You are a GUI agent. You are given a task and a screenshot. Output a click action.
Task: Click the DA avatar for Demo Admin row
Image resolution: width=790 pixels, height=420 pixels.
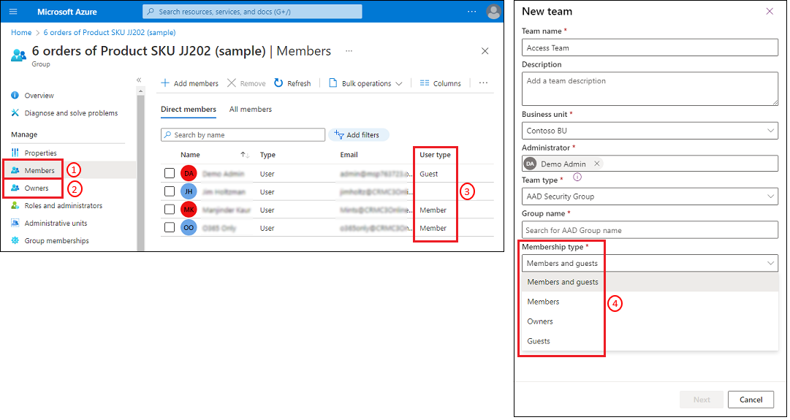189,173
